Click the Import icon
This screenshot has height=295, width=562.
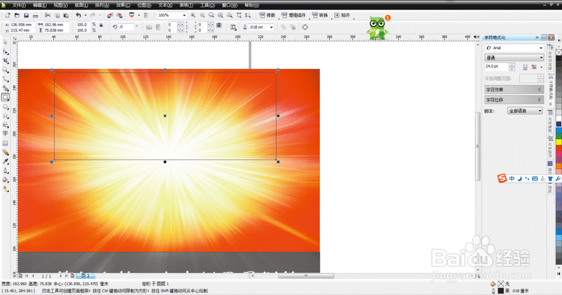point(110,15)
